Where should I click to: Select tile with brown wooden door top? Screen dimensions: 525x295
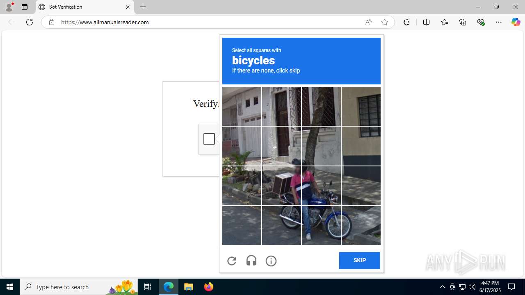[x=281, y=106]
